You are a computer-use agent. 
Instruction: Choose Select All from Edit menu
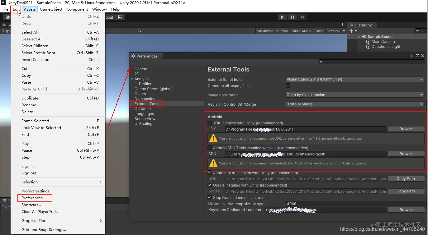[x=30, y=32]
